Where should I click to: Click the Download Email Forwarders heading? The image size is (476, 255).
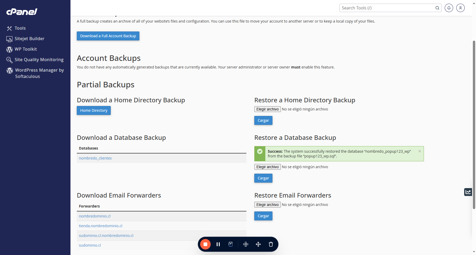119,195
